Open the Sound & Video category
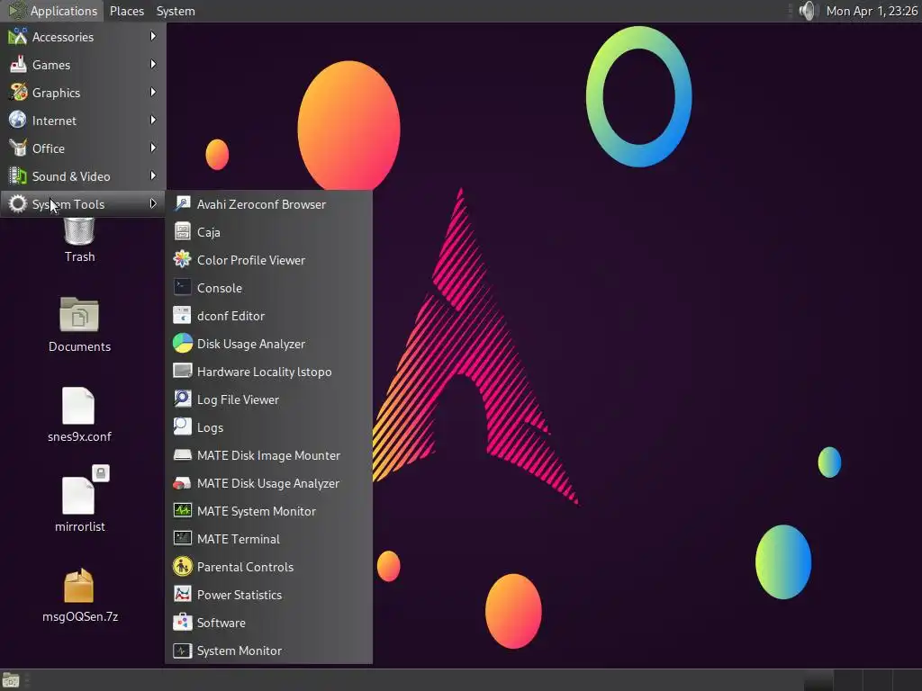Image resolution: width=922 pixels, height=691 pixels. pyautogui.click(x=83, y=176)
